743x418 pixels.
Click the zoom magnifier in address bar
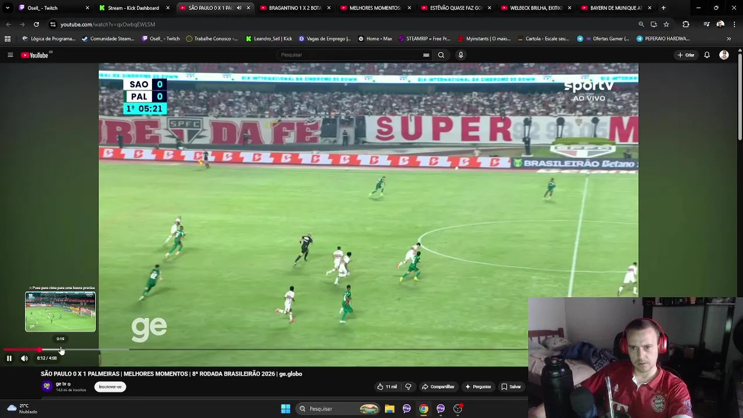coord(641,24)
